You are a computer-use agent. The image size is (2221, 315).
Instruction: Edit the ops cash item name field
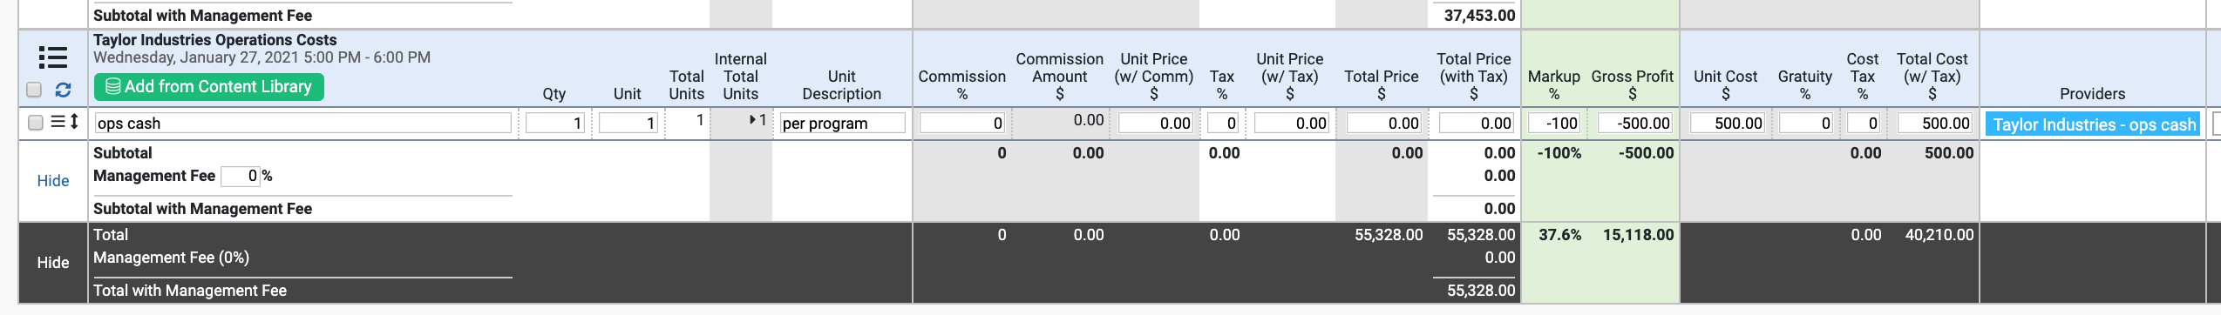pyautogui.click(x=302, y=123)
